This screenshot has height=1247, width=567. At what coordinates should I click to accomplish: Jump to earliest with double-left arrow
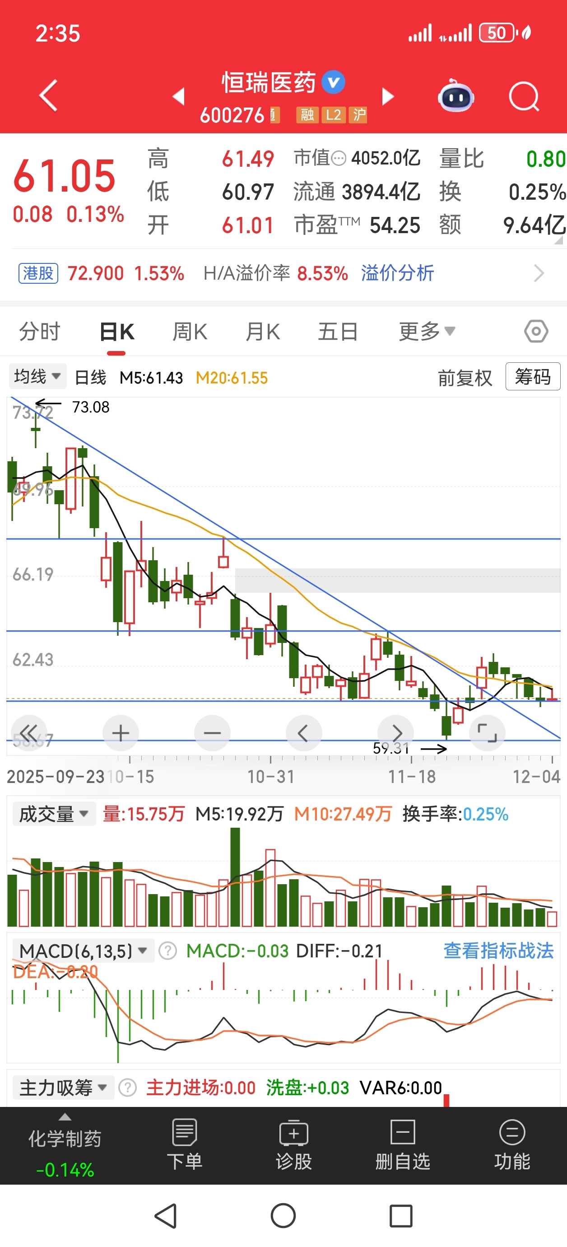tap(28, 733)
